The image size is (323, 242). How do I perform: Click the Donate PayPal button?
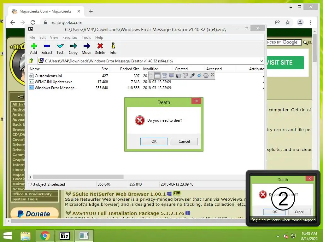coord(35,213)
